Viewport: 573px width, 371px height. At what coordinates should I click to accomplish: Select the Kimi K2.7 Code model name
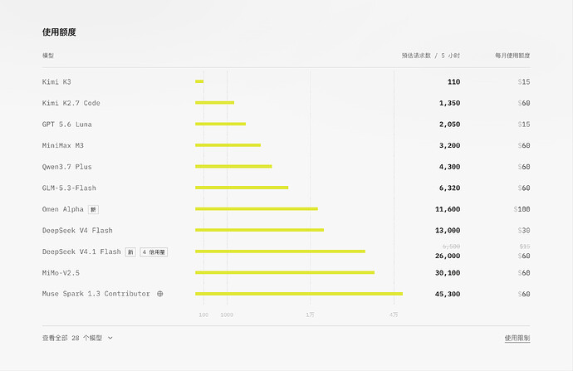[x=71, y=103]
